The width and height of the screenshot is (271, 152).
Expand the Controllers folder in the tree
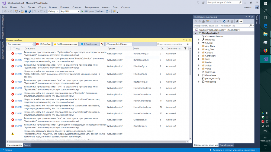point(199,56)
